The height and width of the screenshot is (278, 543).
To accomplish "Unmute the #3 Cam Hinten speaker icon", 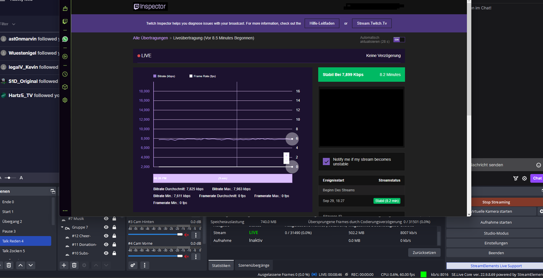I will point(186,235).
